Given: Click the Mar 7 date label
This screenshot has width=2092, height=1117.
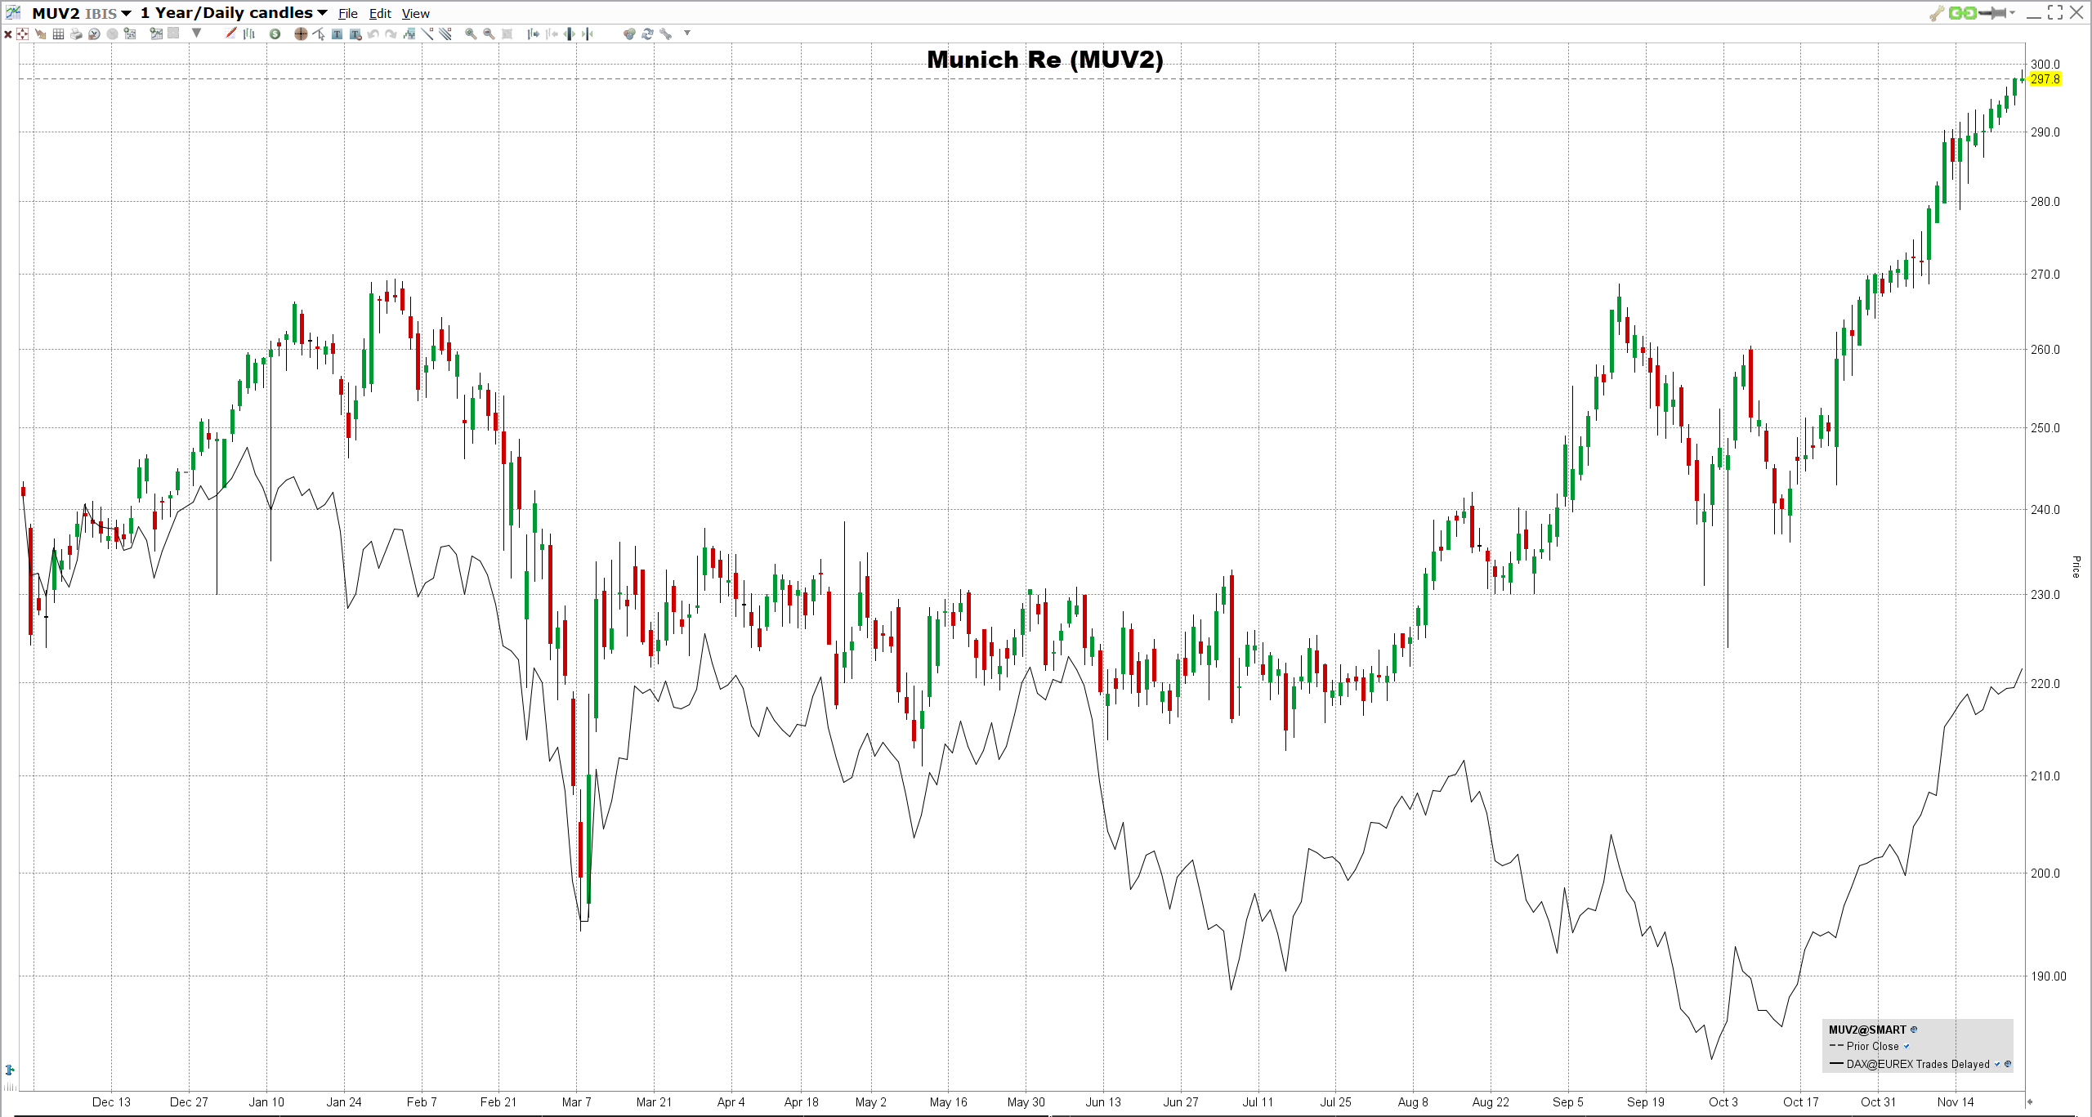Looking at the screenshot, I should [x=576, y=1102].
